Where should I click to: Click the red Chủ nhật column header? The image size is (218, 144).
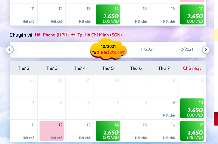[x=192, y=68]
